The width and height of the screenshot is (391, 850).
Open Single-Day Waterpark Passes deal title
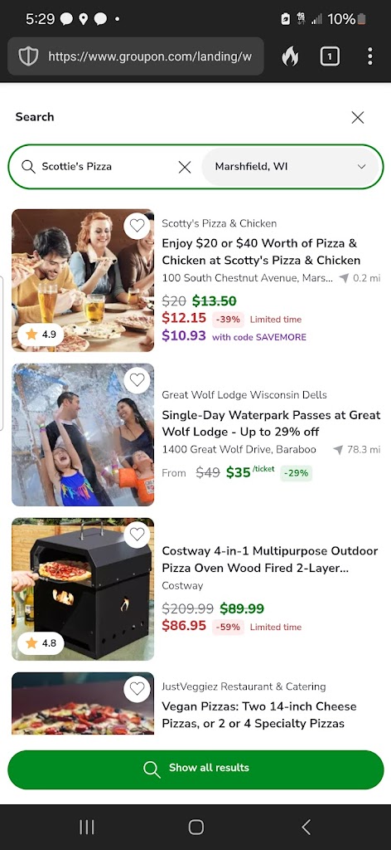coord(271,423)
